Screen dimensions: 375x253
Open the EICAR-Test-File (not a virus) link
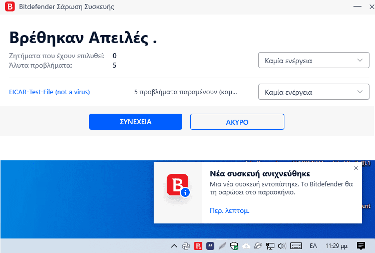point(49,92)
